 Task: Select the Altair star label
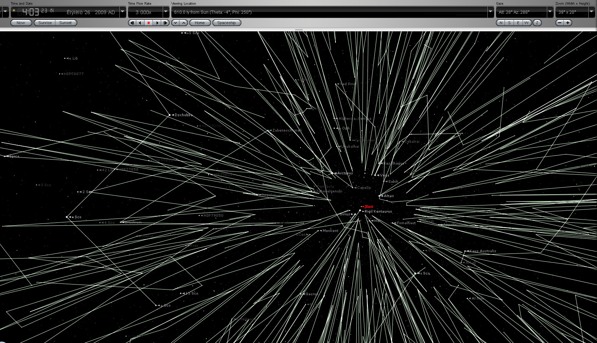click(389, 196)
